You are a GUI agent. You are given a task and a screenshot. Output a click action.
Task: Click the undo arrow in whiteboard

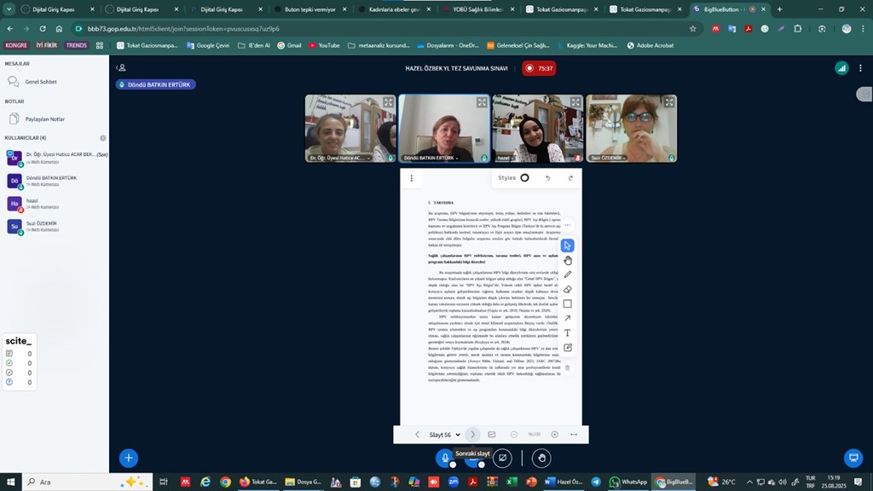point(547,178)
